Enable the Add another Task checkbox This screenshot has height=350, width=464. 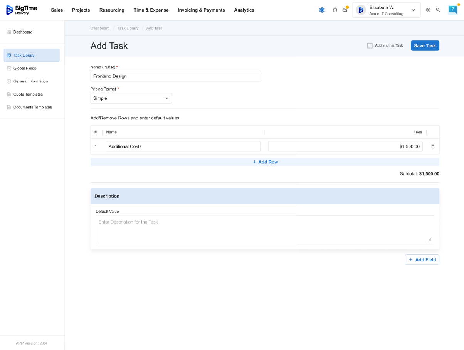pos(370,45)
